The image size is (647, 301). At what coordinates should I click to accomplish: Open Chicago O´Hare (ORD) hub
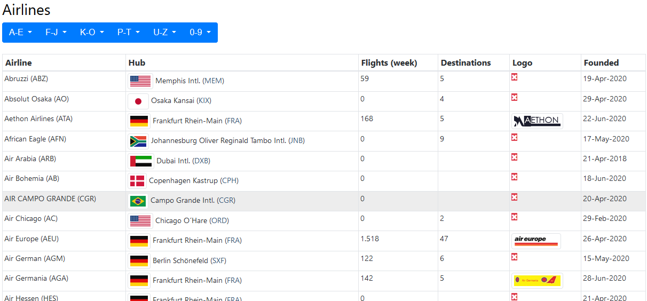click(x=192, y=220)
